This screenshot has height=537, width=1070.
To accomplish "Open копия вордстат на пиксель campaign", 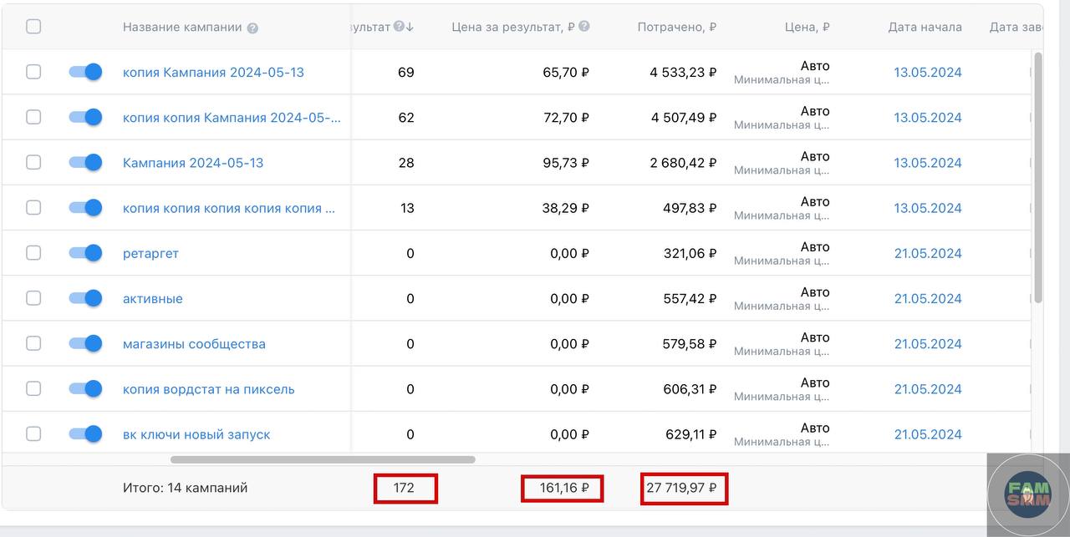I will (x=208, y=389).
